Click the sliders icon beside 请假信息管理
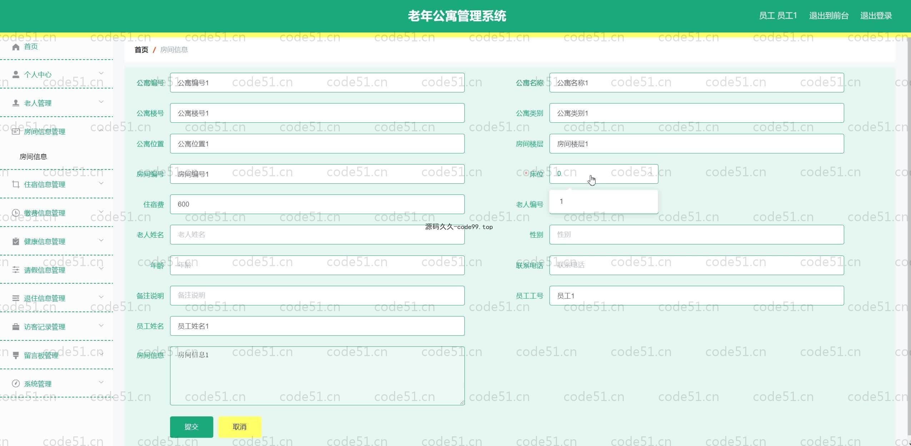Viewport: 911px width, 446px height. pyautogui.click(x=16, y=270)
